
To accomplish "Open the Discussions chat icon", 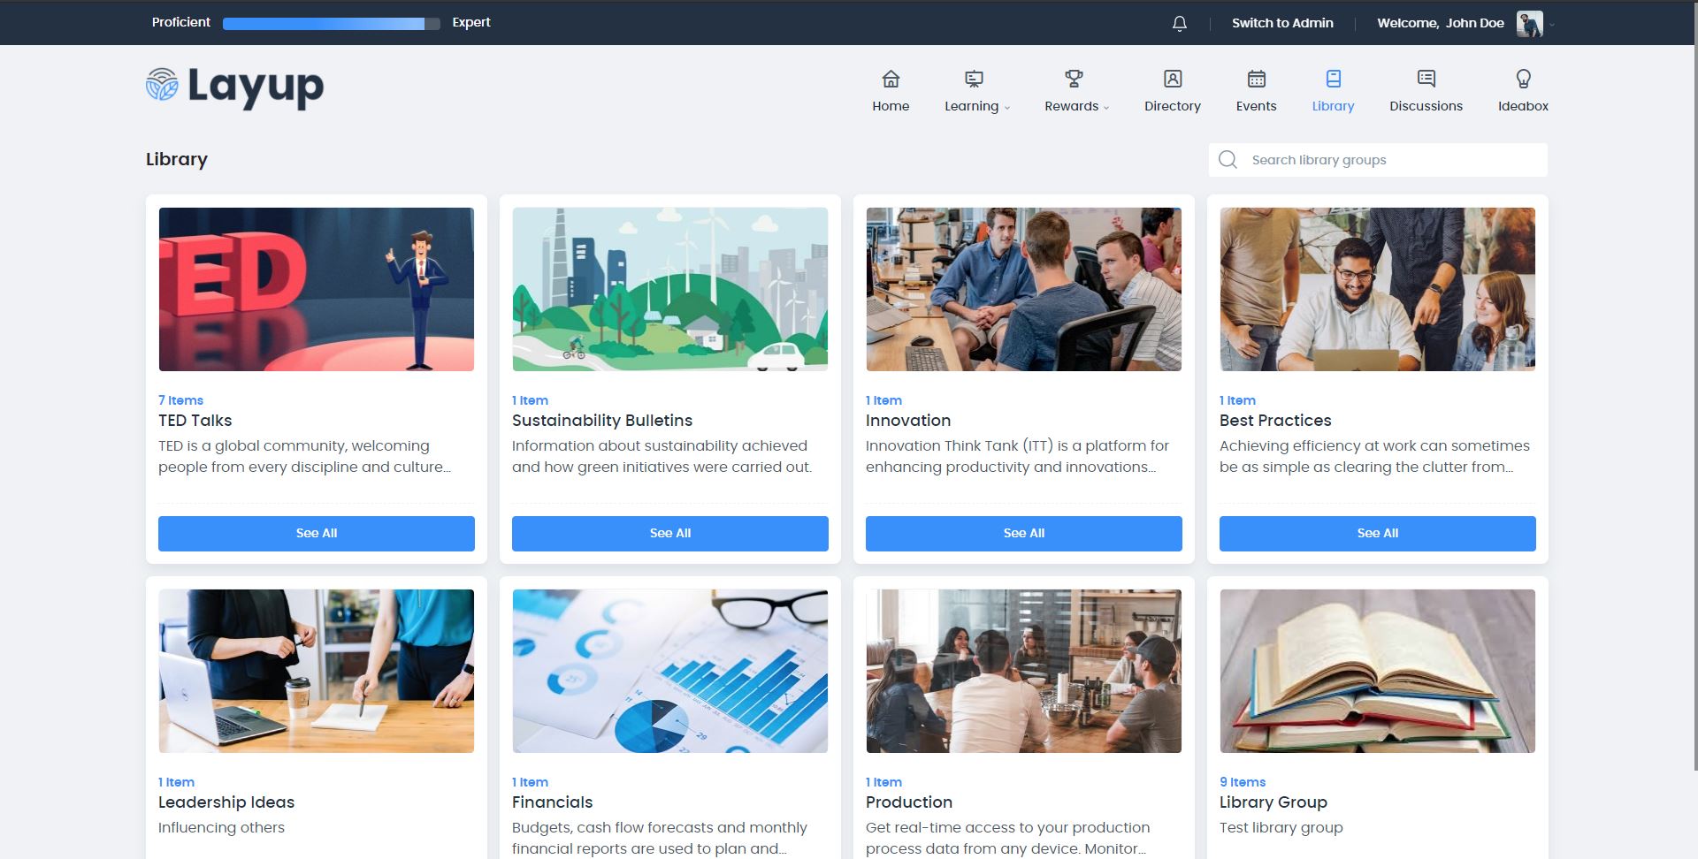I will [x=1426, y=80].
